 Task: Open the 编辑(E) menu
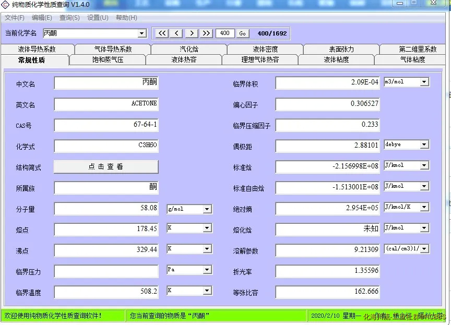42,18
